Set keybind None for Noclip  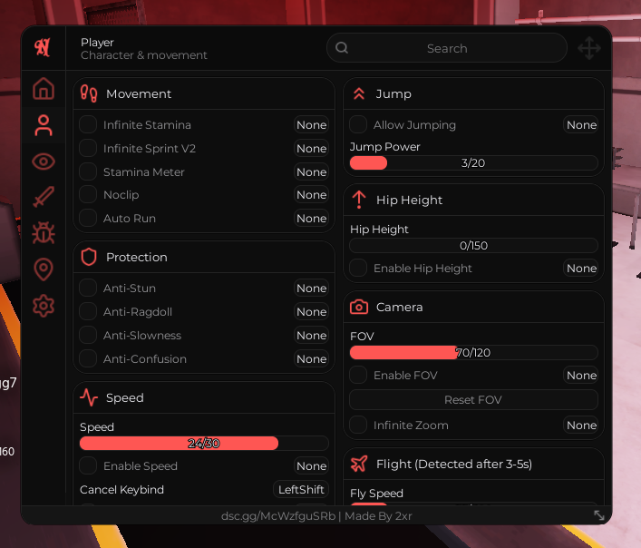(x=312, y=195)
